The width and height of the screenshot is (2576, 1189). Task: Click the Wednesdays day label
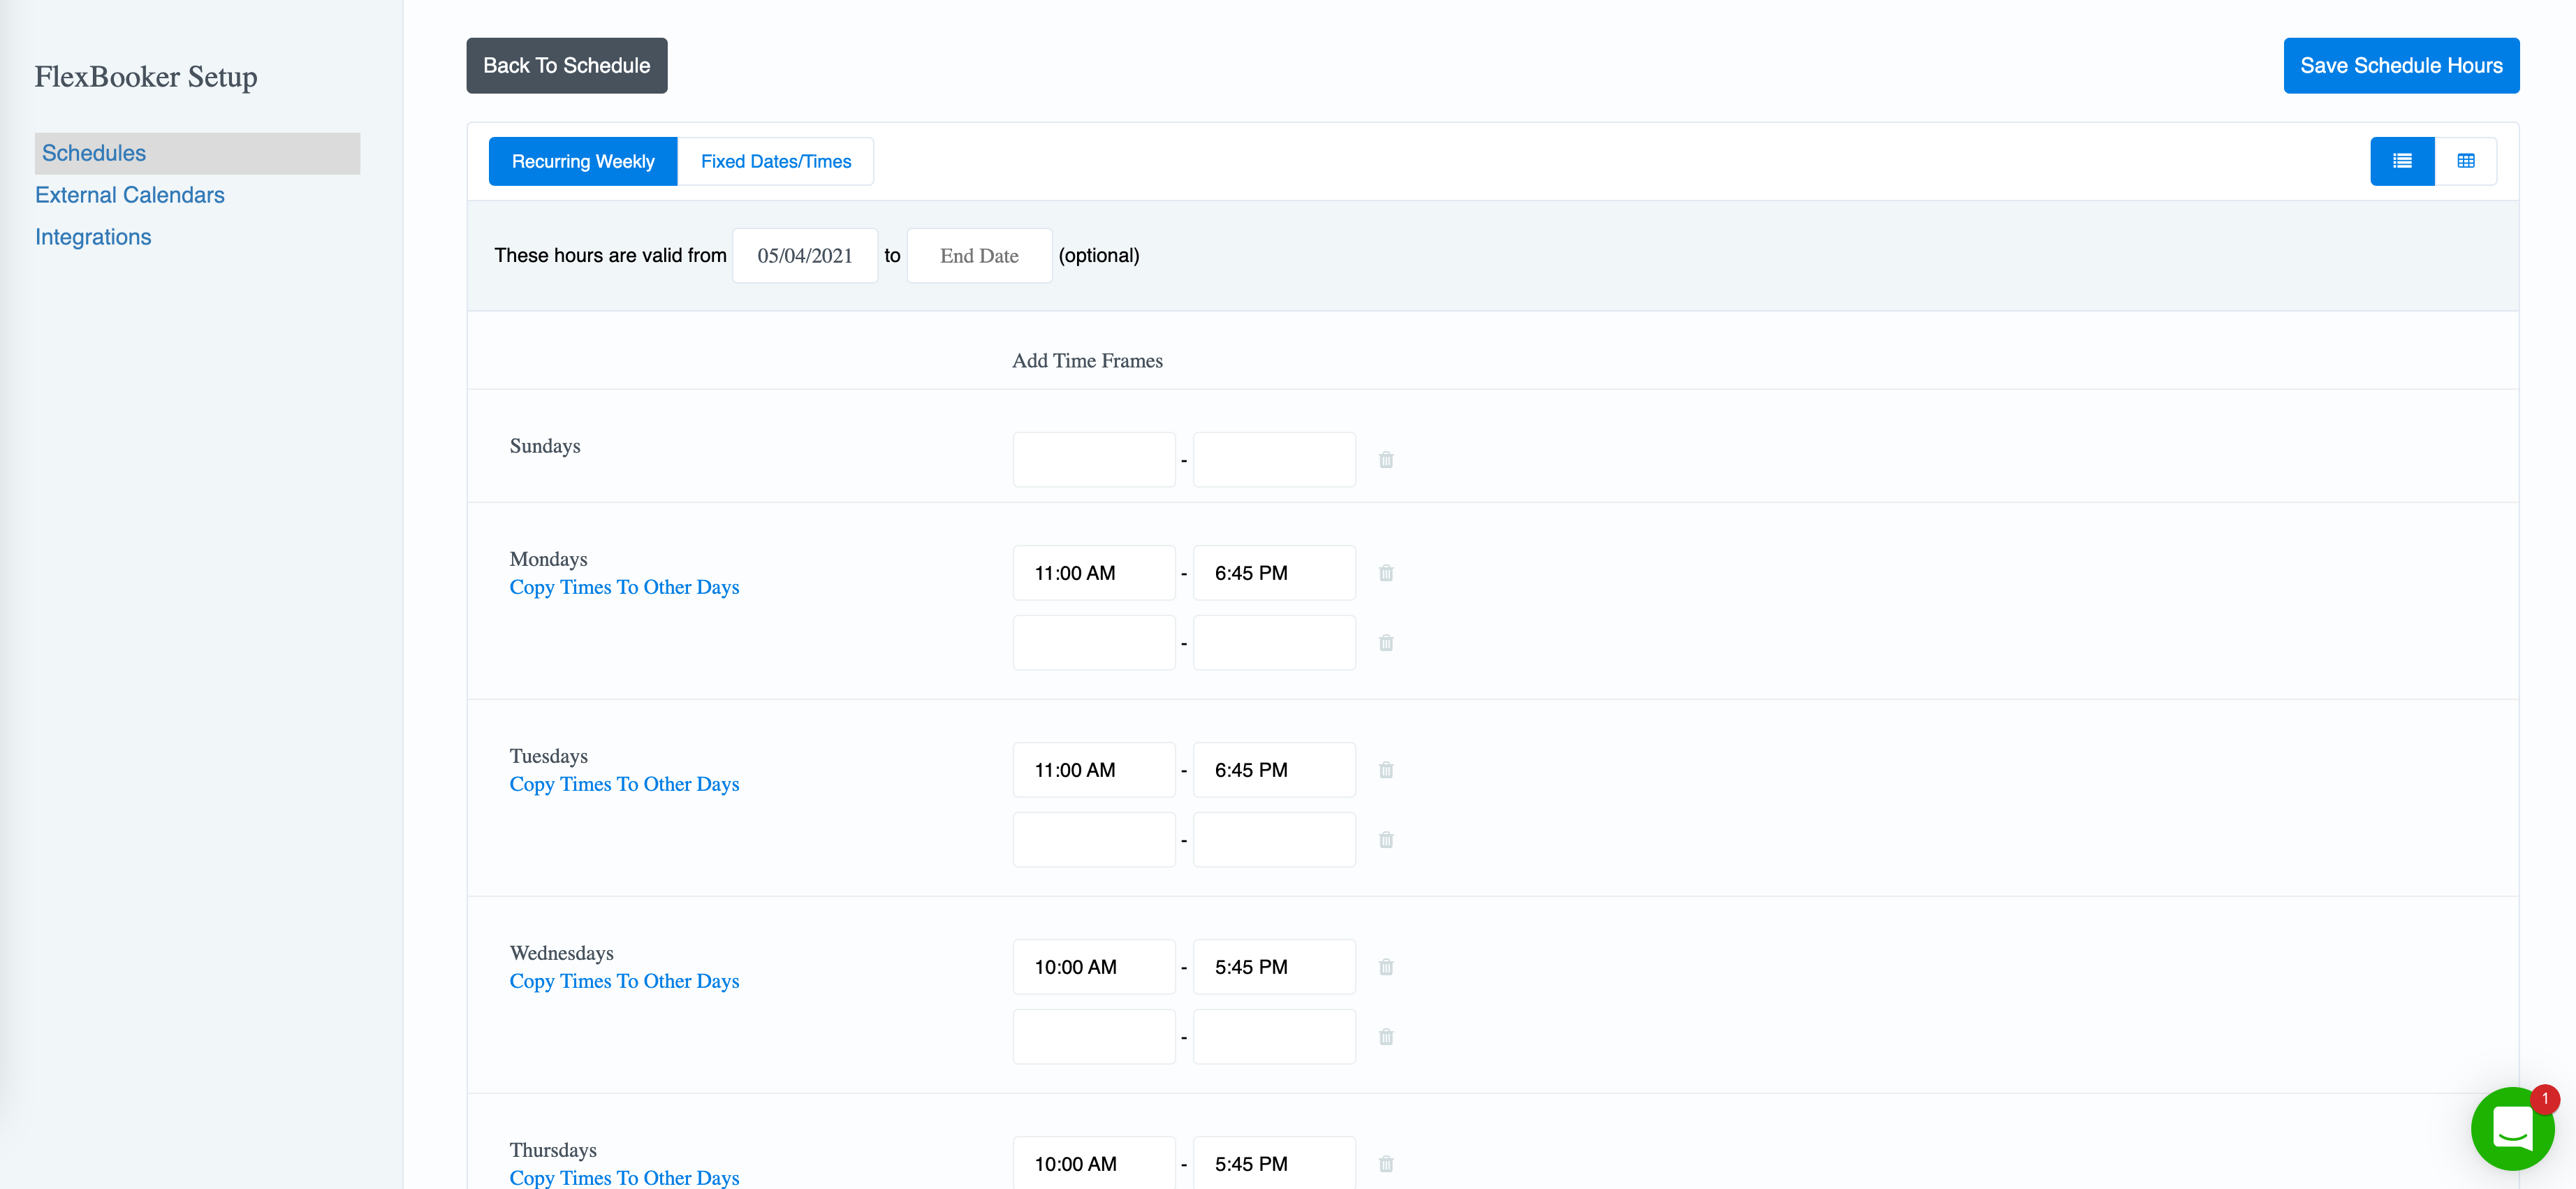click(562, 953)
